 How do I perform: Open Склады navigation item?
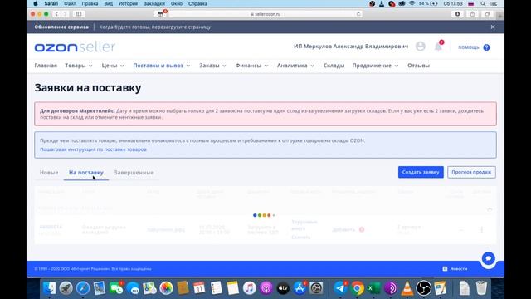(334, 66)
